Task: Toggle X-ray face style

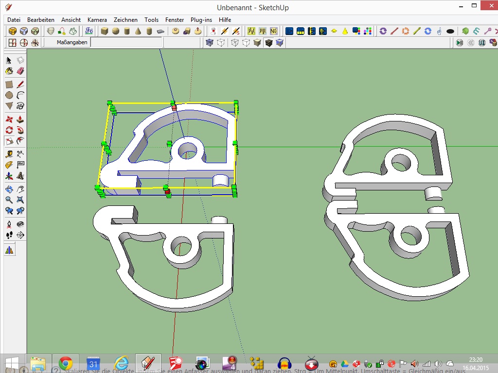Action: [210, 43]
